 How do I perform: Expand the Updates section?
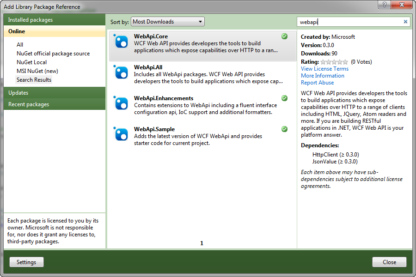click(55, 93)
